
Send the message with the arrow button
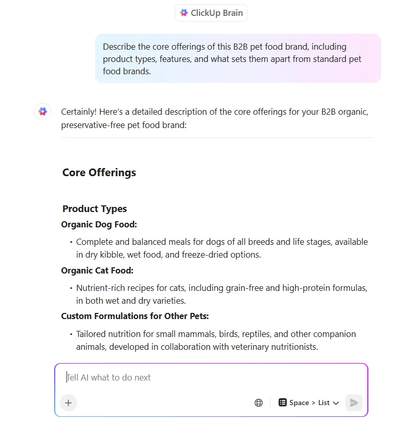point(354,403)
